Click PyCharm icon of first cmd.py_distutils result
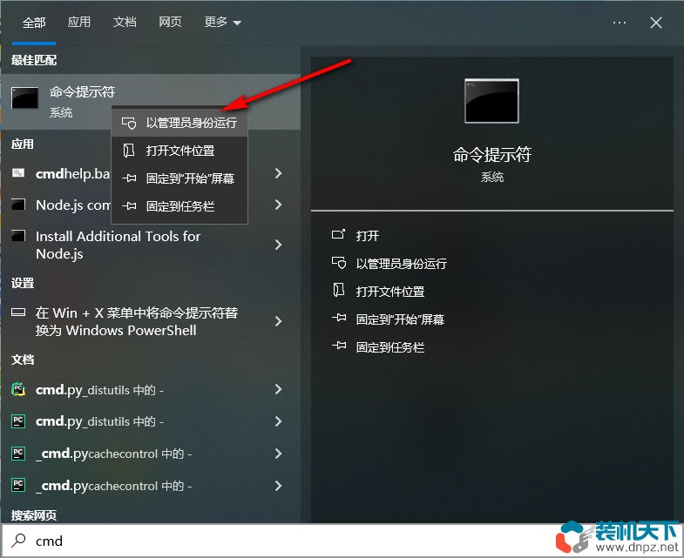The width and height of the screenshot is (684, 558). [x=18, y=389]
